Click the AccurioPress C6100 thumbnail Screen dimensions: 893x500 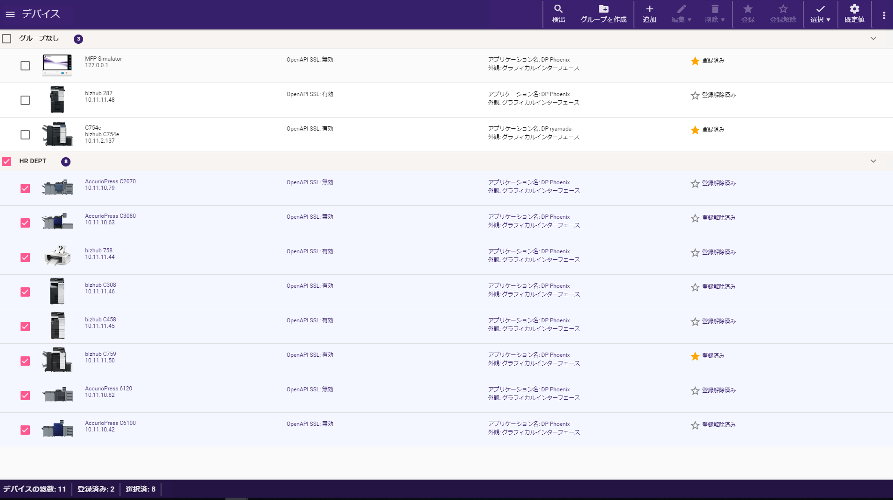point(57,429)
